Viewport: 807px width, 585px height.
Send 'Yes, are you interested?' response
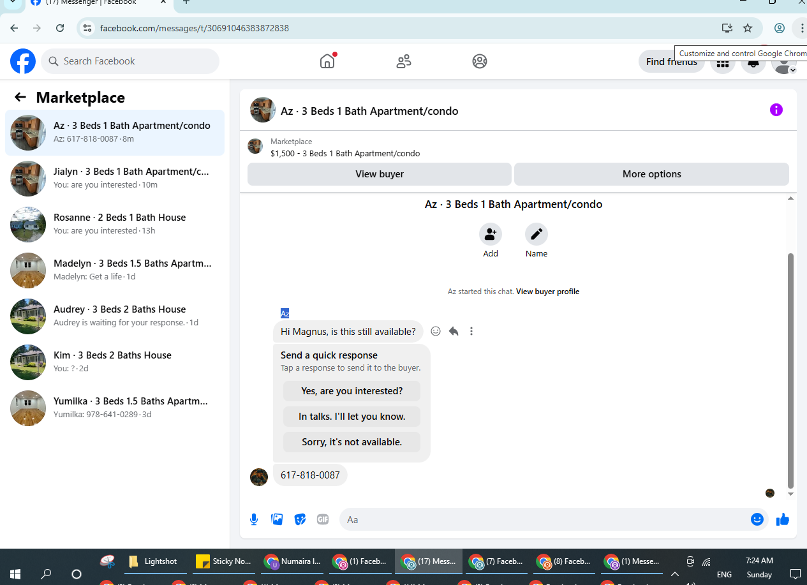click(352, 391)
